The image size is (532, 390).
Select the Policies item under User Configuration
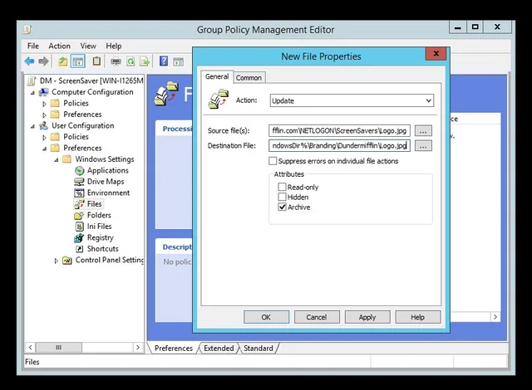coord(76,137)
